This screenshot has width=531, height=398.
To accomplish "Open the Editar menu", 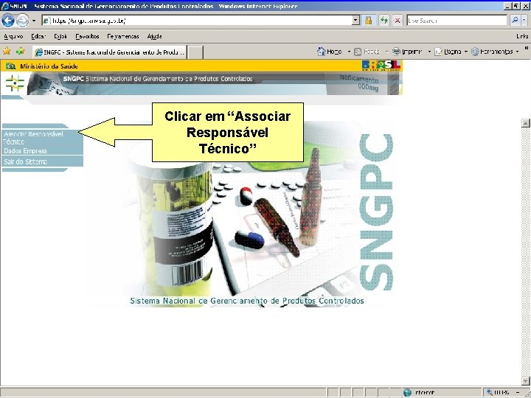I will (x=38, y=36).
